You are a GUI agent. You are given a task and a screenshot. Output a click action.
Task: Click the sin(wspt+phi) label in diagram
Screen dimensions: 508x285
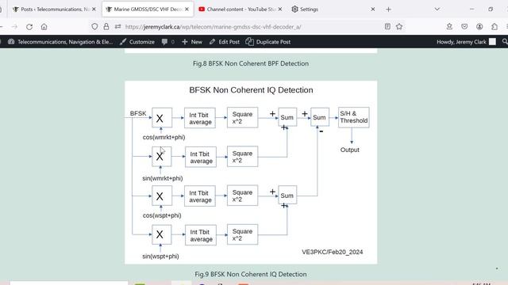click(x=160, y=256)
